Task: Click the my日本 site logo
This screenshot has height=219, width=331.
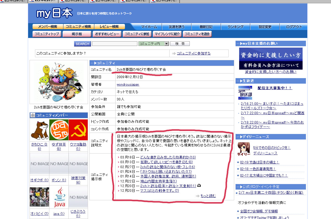Action: click(x=54, y=13)
